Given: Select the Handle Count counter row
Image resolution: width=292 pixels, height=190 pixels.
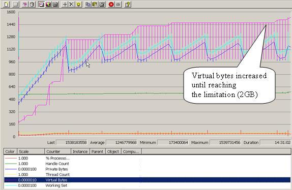Looking at the screenshot, I should point(148,164).
